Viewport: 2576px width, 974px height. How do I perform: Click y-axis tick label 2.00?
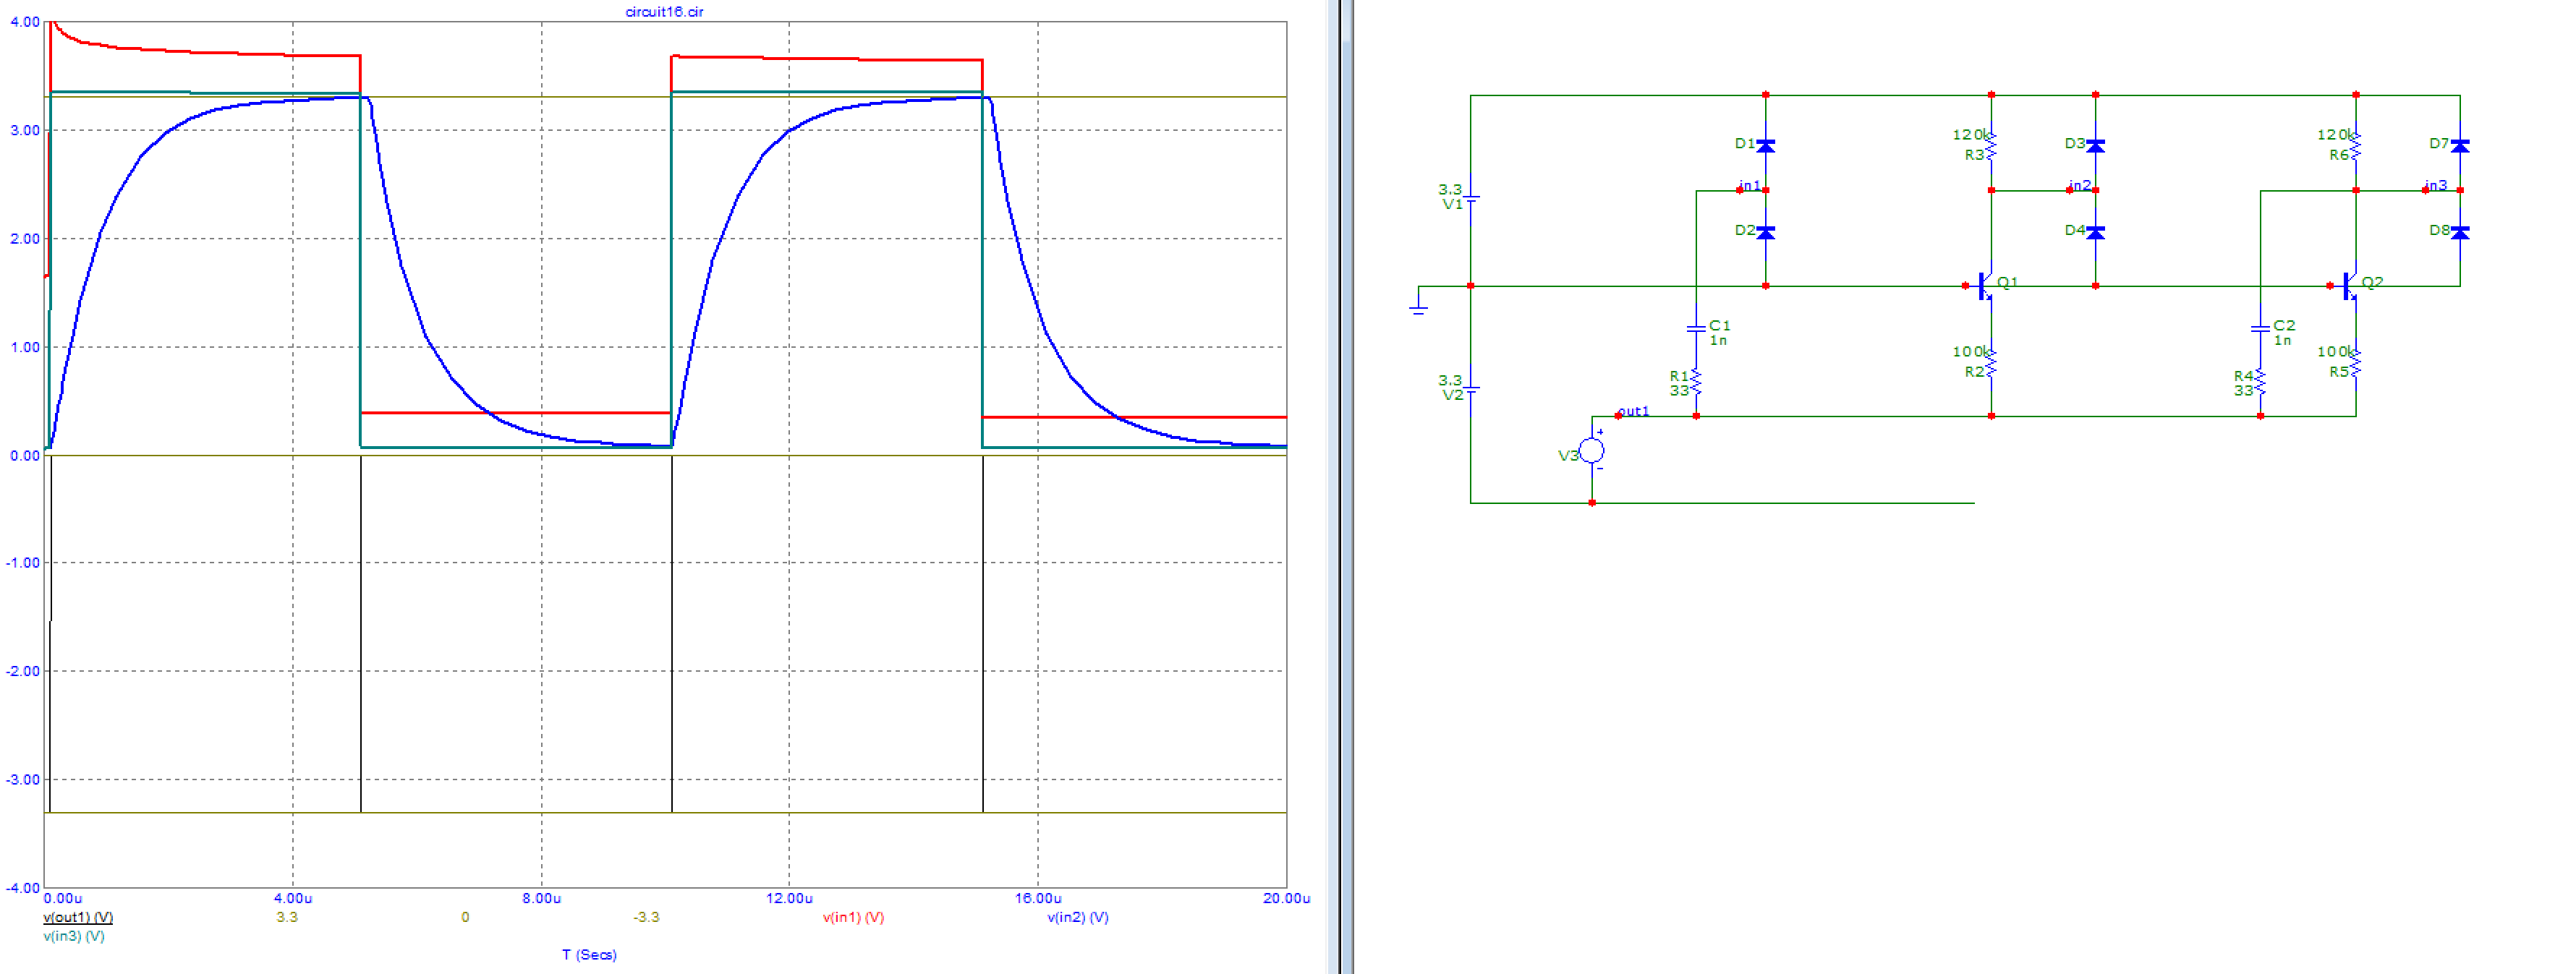coord(25,238)
